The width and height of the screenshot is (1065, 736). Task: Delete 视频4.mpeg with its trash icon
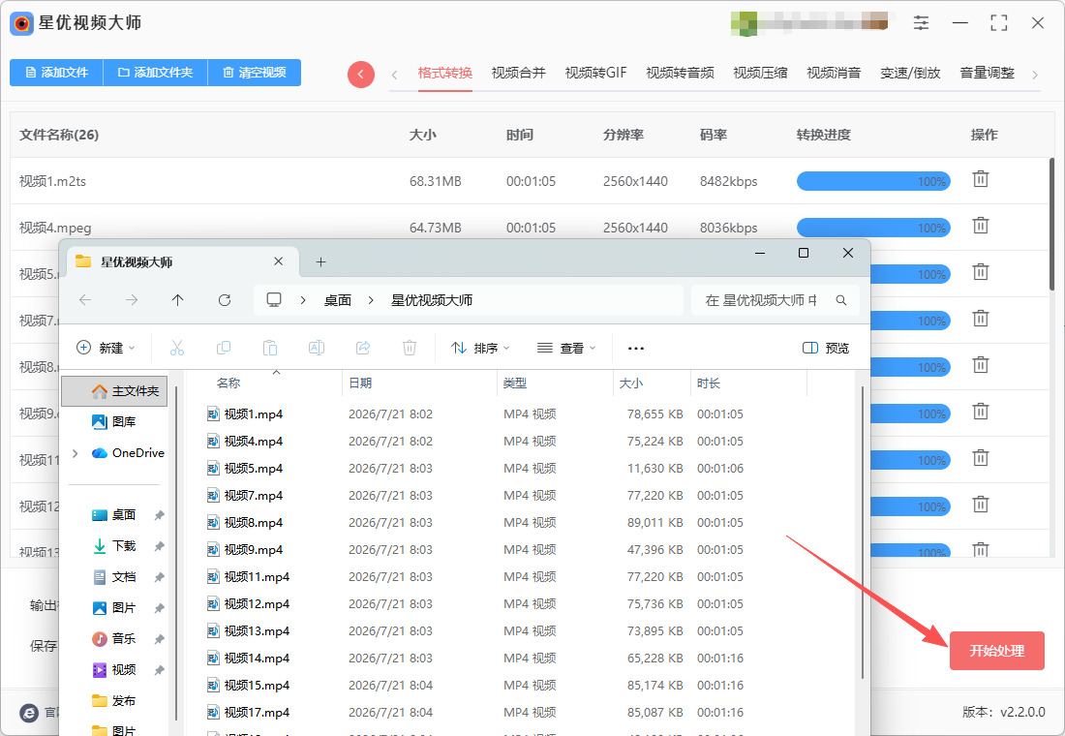click(x=980, y=226)
